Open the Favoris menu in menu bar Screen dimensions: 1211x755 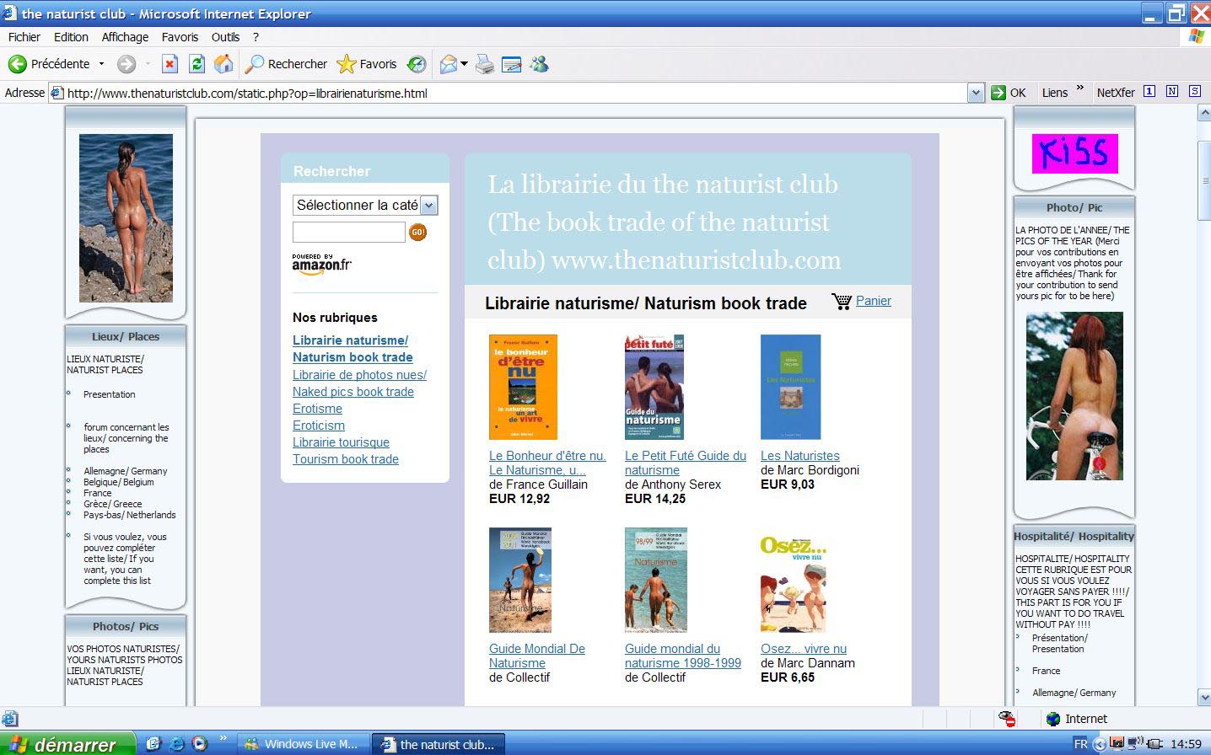click(x=180, y=37)
